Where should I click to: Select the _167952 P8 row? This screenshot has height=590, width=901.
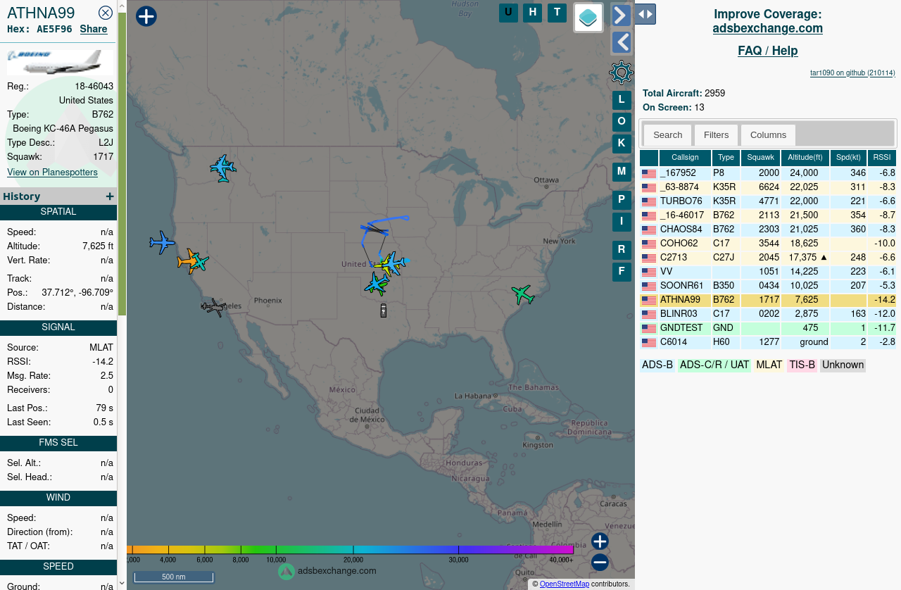tap(768, 173)
